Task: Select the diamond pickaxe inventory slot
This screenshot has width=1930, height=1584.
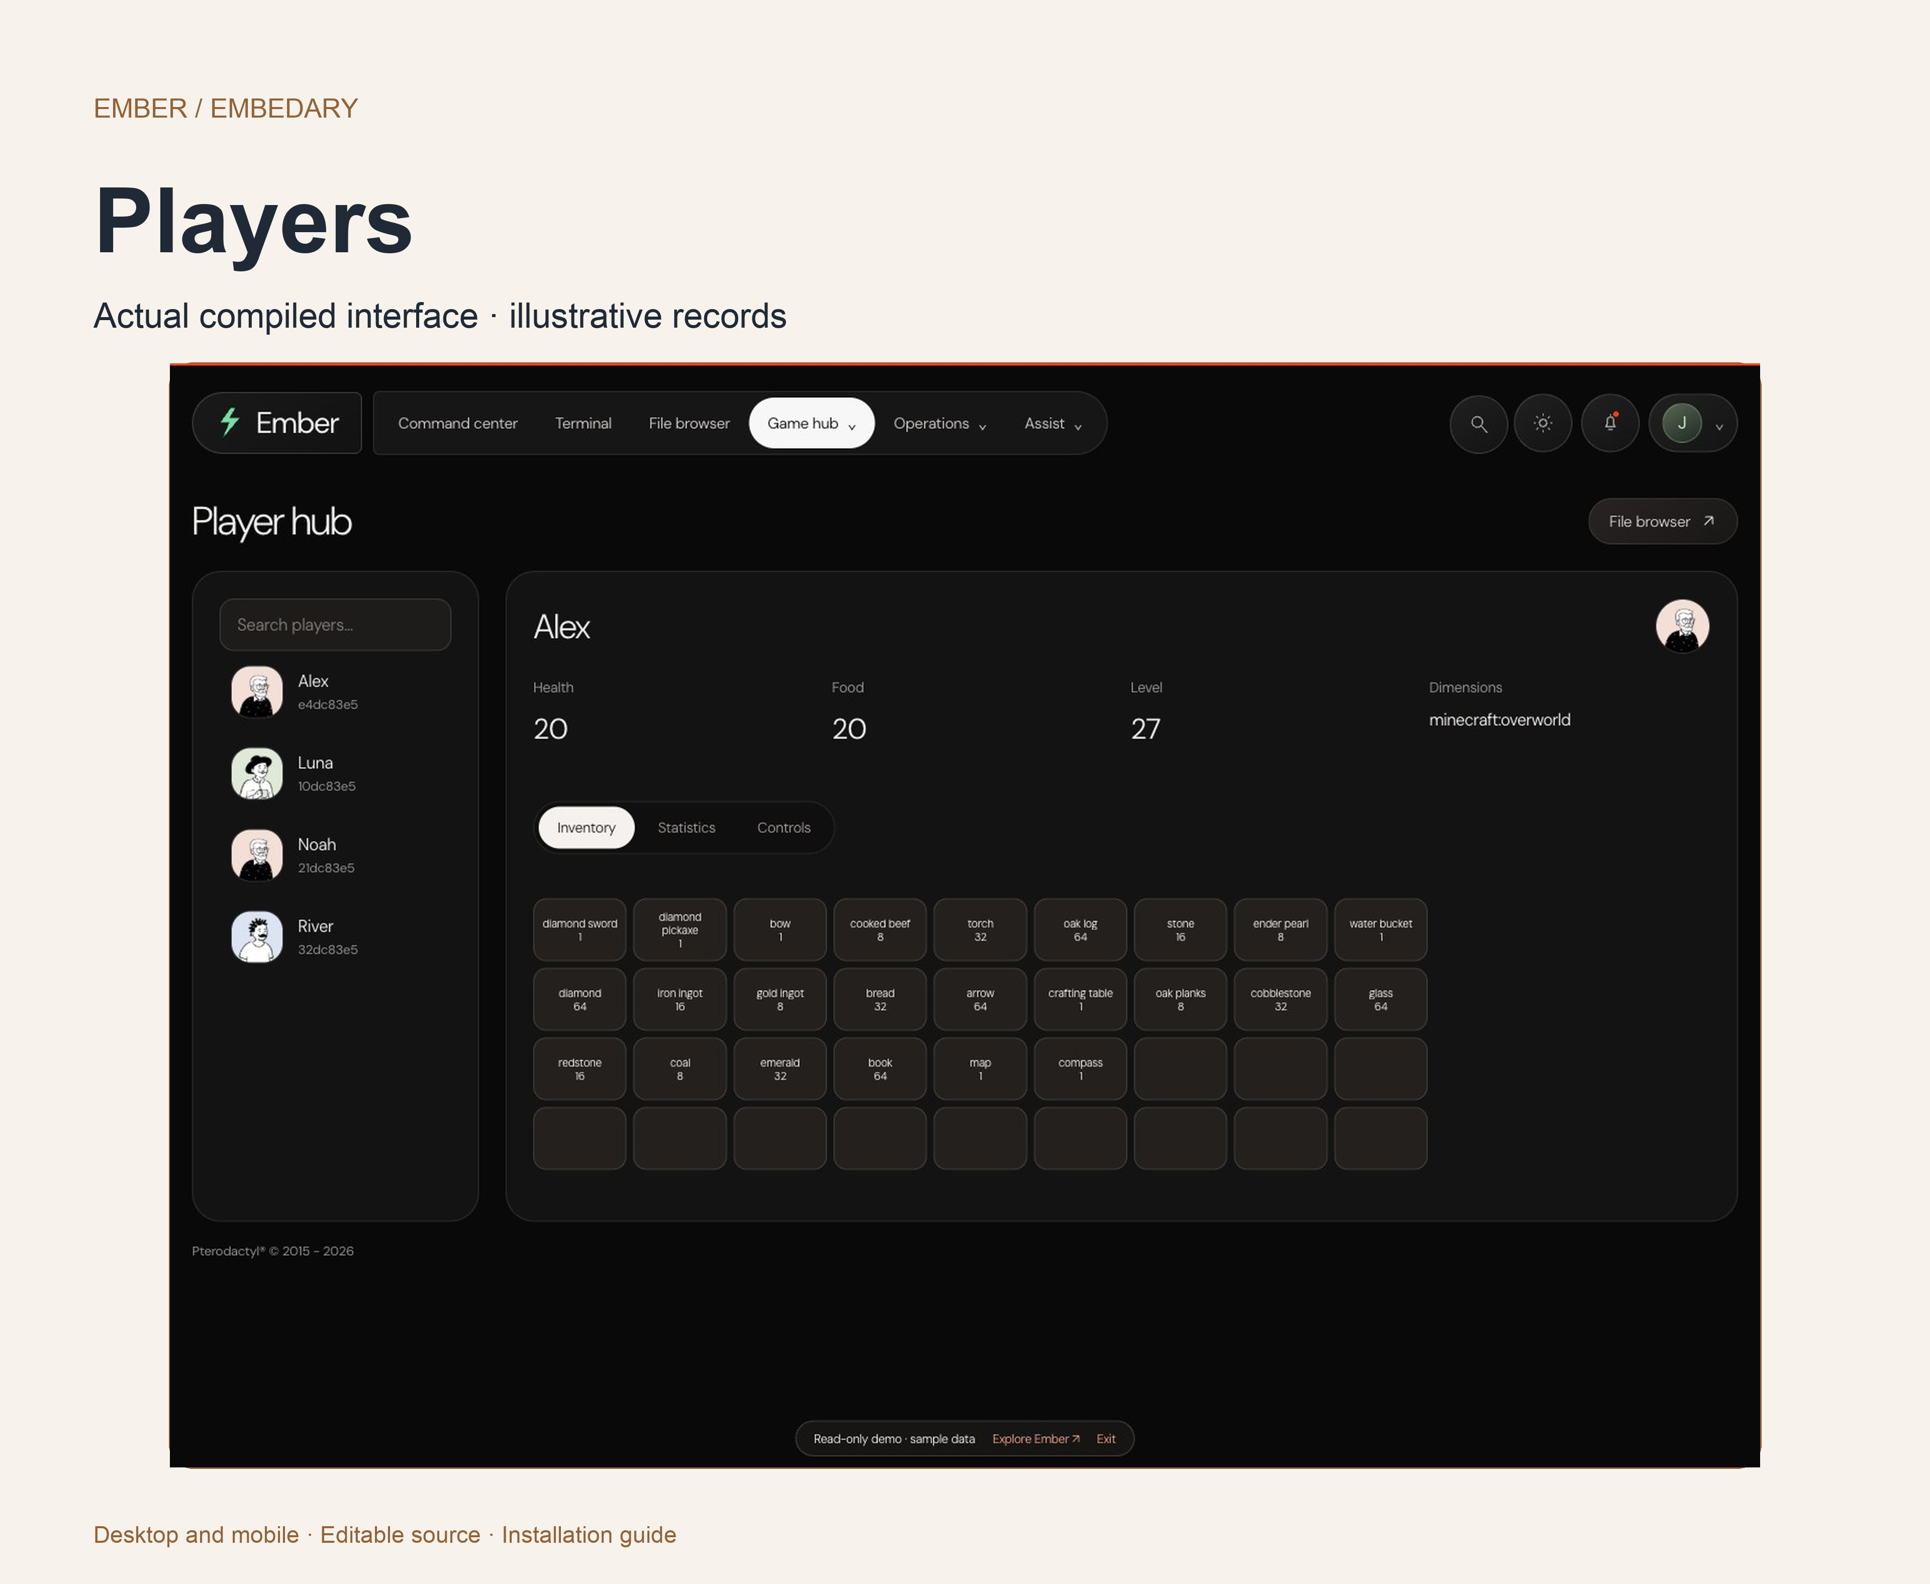Action: coord(680,930)
